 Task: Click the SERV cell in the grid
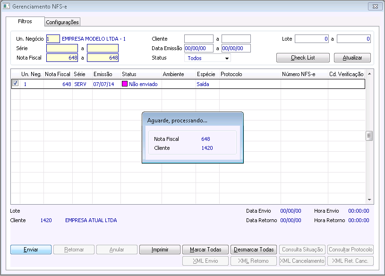pyautogui.click(x=80, y=84)
